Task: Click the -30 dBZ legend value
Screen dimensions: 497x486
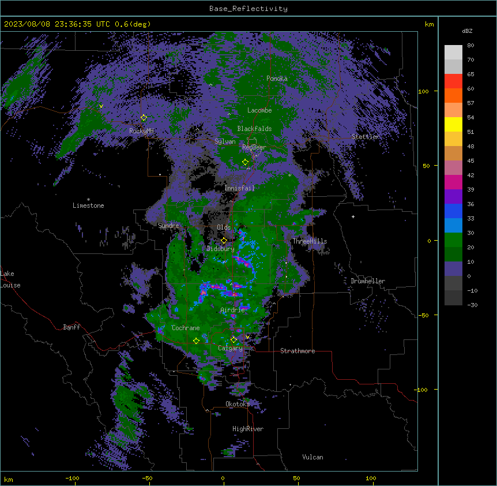Action: click(x=472, y=305)
